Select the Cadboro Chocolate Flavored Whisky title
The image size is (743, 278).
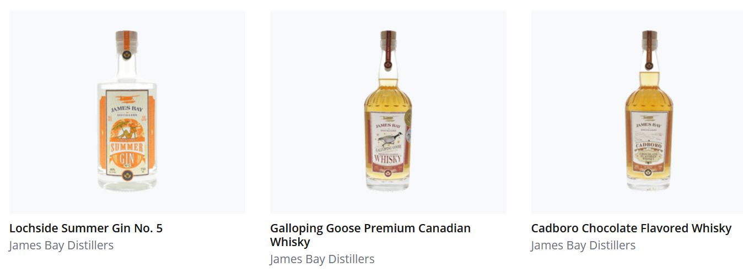tap(631, 228)
